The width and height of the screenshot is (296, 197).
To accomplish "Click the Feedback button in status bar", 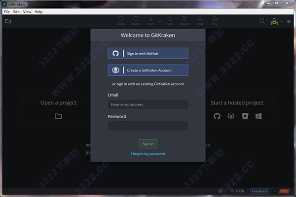I will (x=259, y=191).
